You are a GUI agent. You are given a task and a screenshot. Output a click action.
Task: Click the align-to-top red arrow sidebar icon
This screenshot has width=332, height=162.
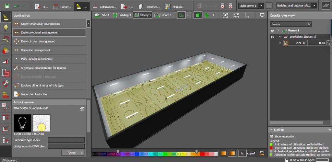(6, 118)
